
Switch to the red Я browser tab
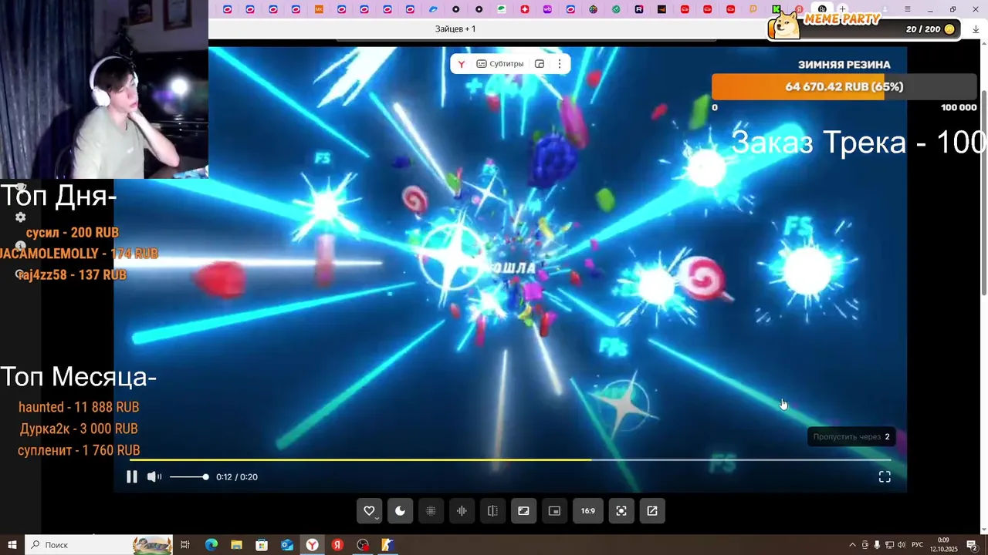(800, 9)
